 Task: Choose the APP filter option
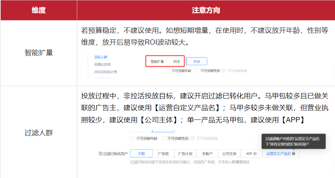251,154
